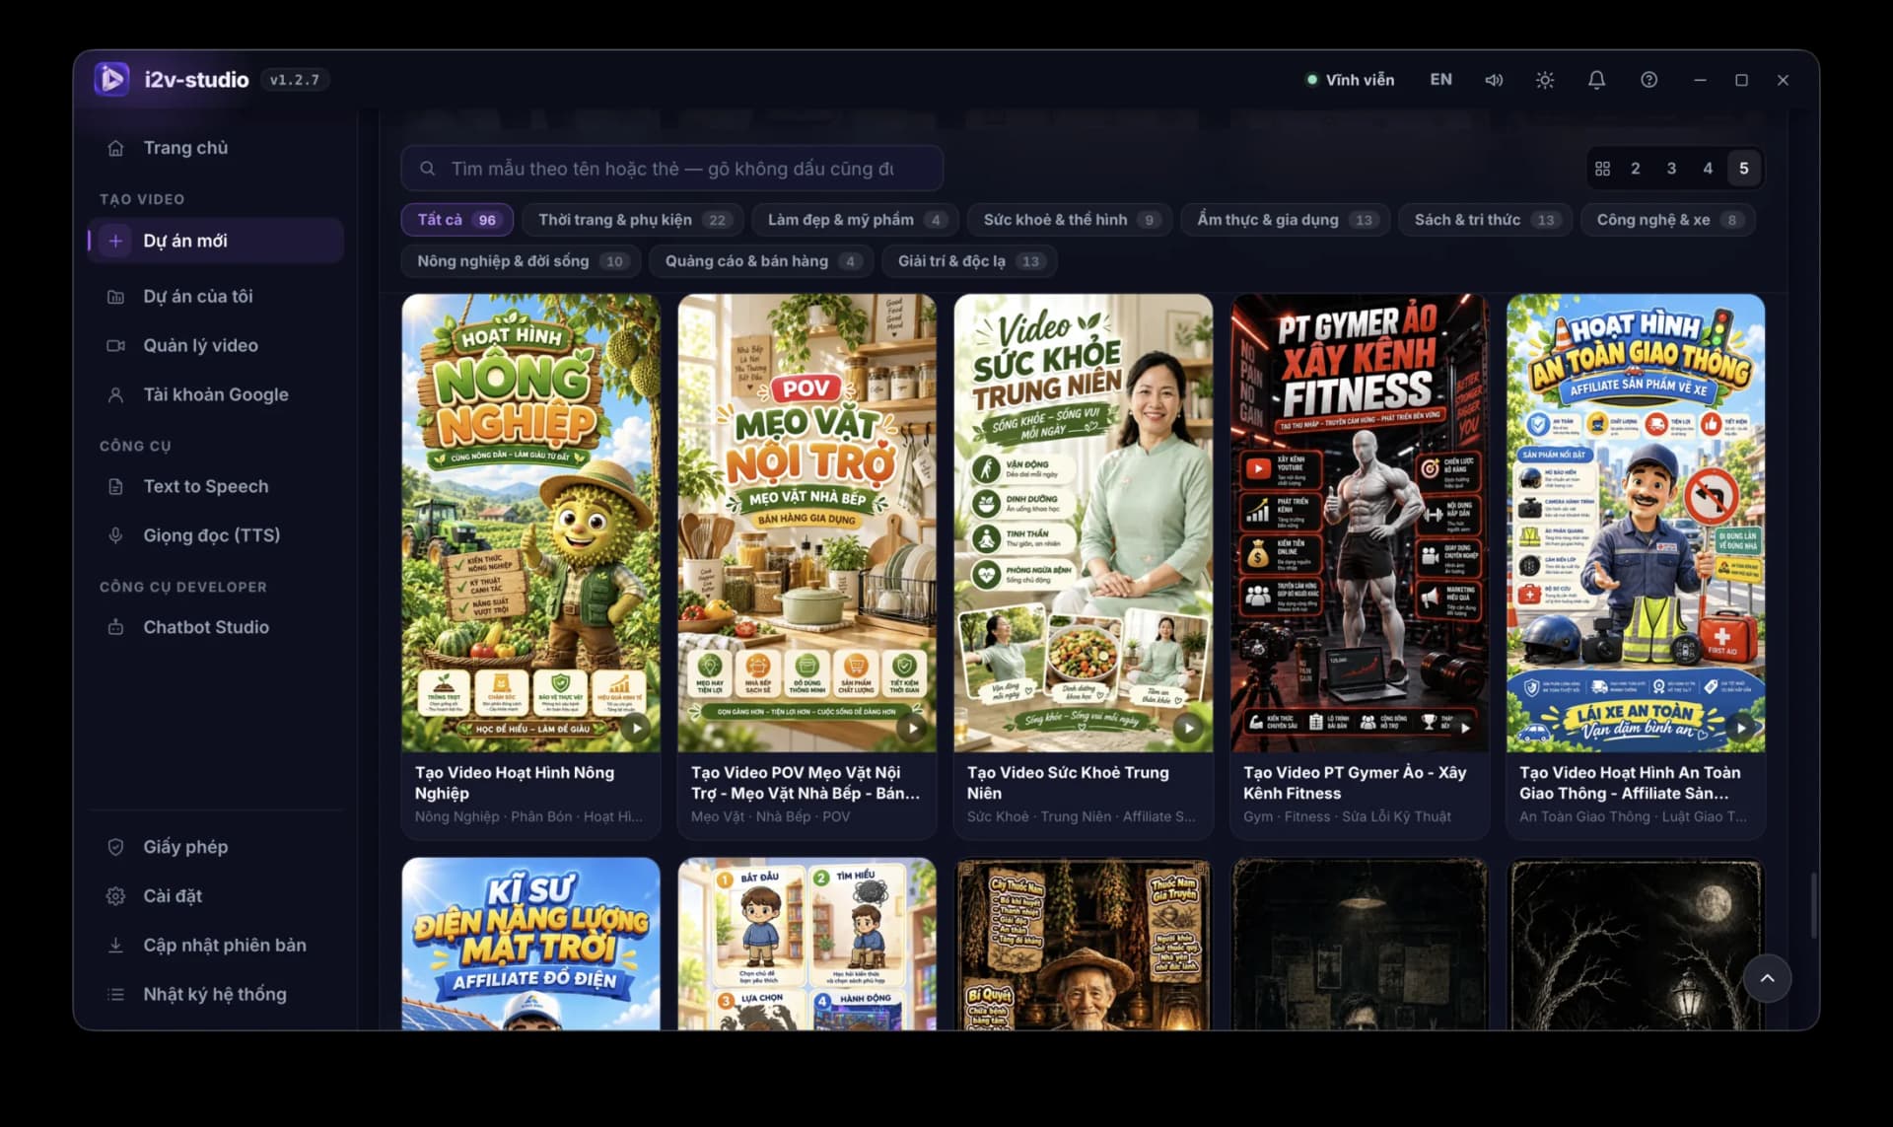Open help using the question mark icon
This screenshot has width=1893, height=1127.
pyautogui.click(x=1648, y=80)
